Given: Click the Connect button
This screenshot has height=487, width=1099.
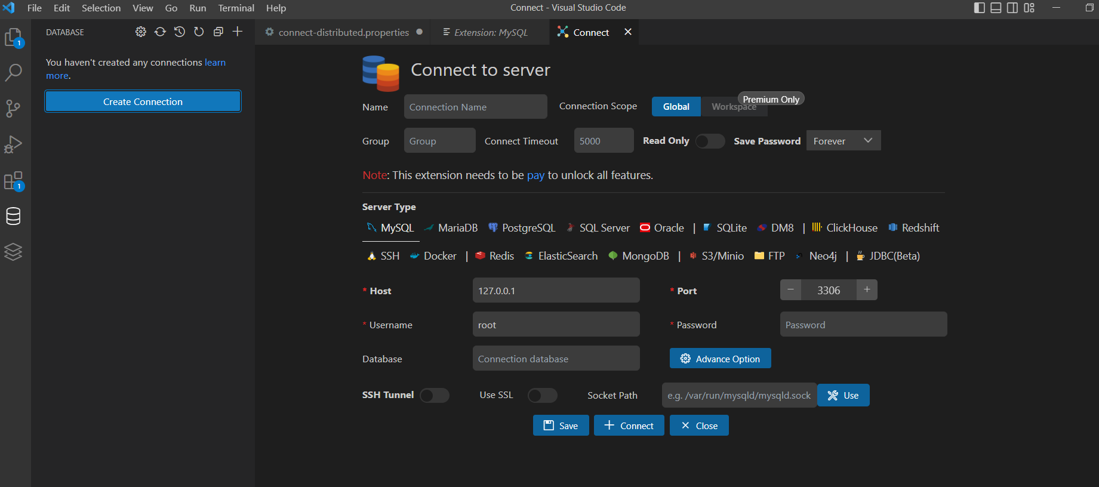Looking at the screenshot, I should pyautogui.click(x=629, y=426).
